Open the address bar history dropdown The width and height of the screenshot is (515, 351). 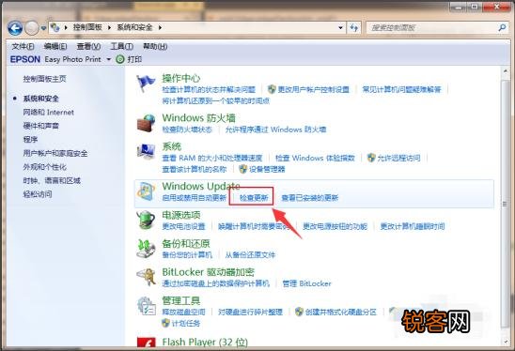point(340,28)
